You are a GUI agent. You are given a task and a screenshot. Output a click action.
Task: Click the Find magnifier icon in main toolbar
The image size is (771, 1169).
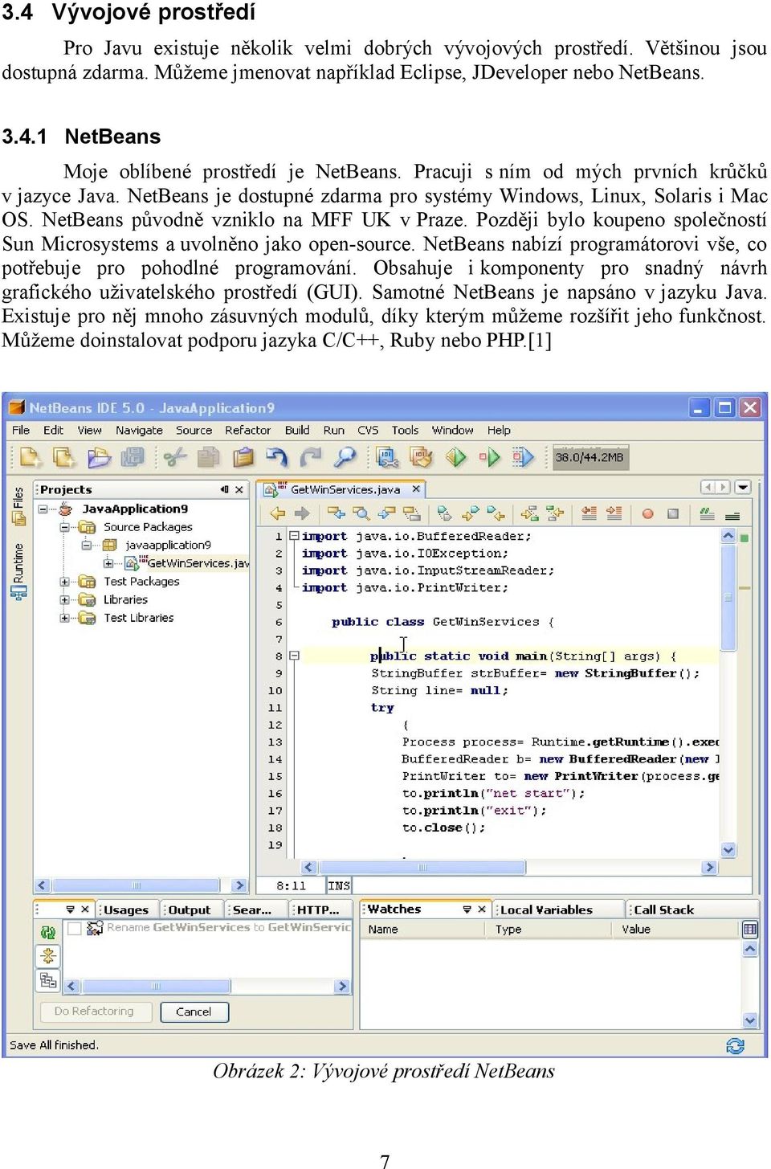345,457
